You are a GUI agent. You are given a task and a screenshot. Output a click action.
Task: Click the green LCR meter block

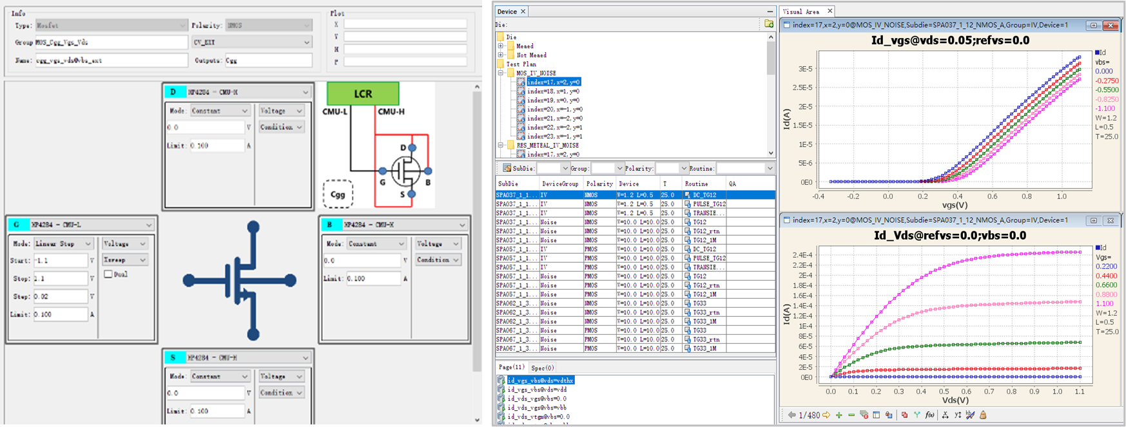[363, 94]
